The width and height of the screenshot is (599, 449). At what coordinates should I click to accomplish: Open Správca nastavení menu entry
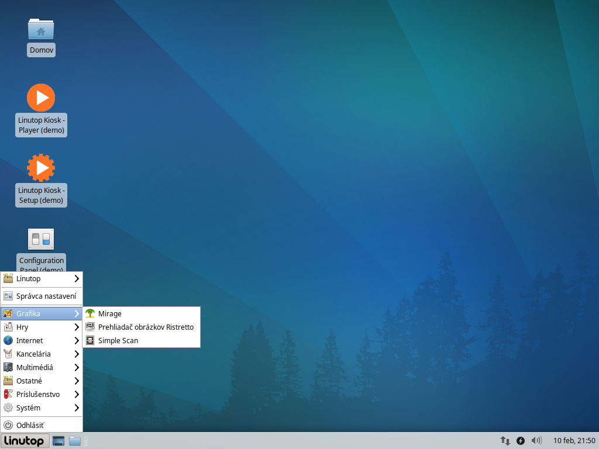pyautogui.click(x=42, y=296)
